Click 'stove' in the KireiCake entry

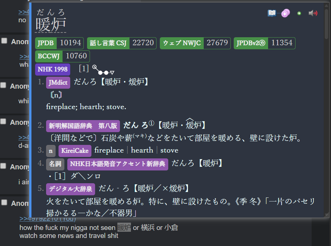pyautogui.click(x=169, y=150)
